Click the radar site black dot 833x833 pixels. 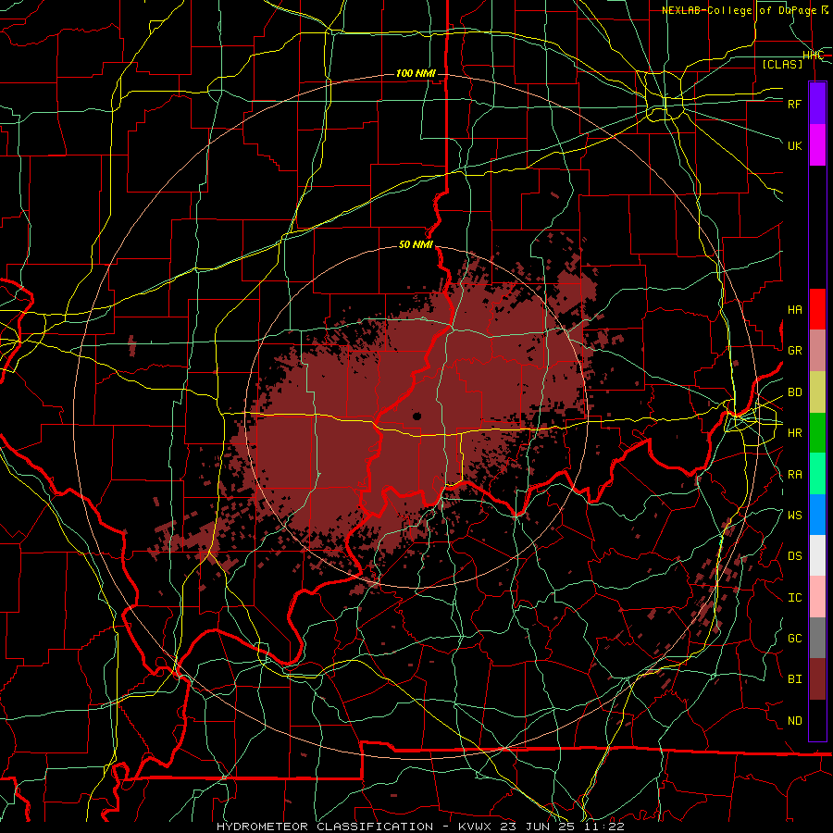click(x=417, y=416)
